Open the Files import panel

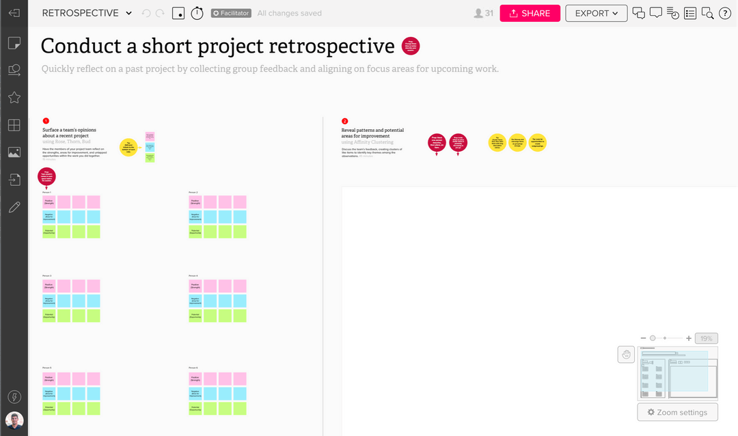[14, 179]
